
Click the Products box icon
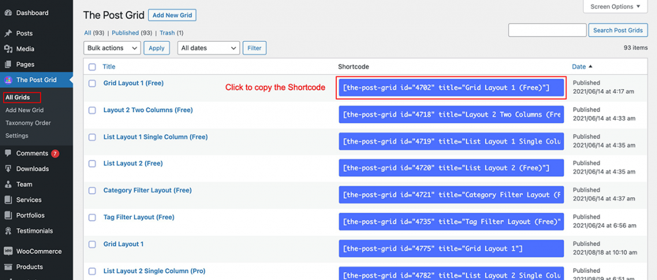8,267
